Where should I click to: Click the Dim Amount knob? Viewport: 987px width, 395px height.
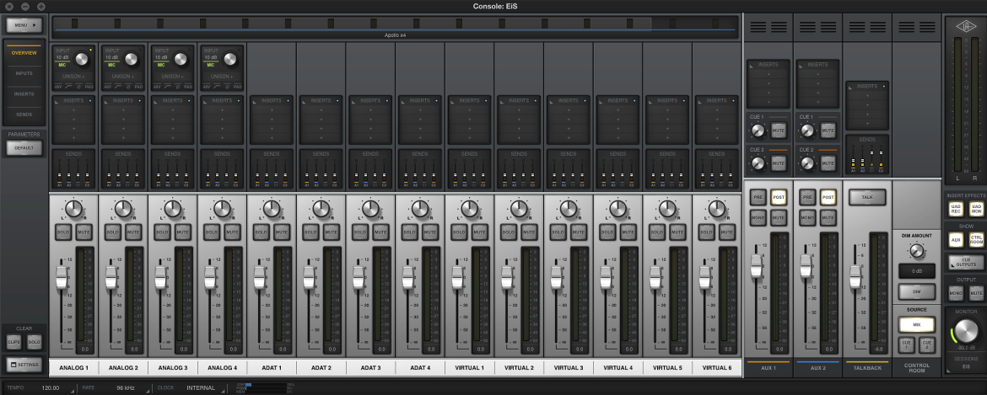click(x=916, y=251)
